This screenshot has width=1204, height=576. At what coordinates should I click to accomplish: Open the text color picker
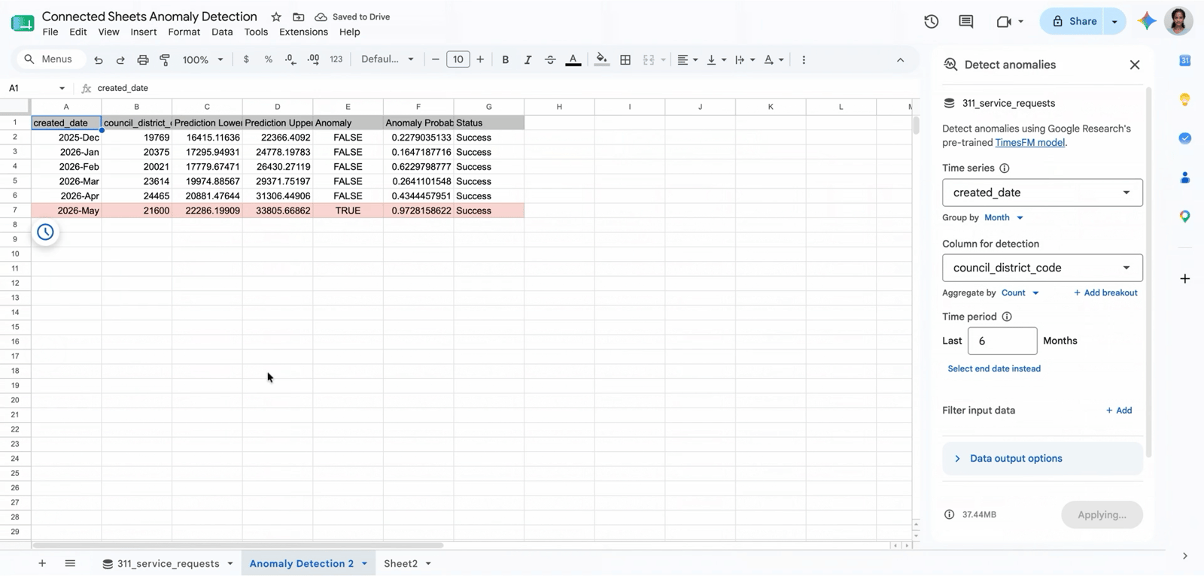click(x=573, y=59)
